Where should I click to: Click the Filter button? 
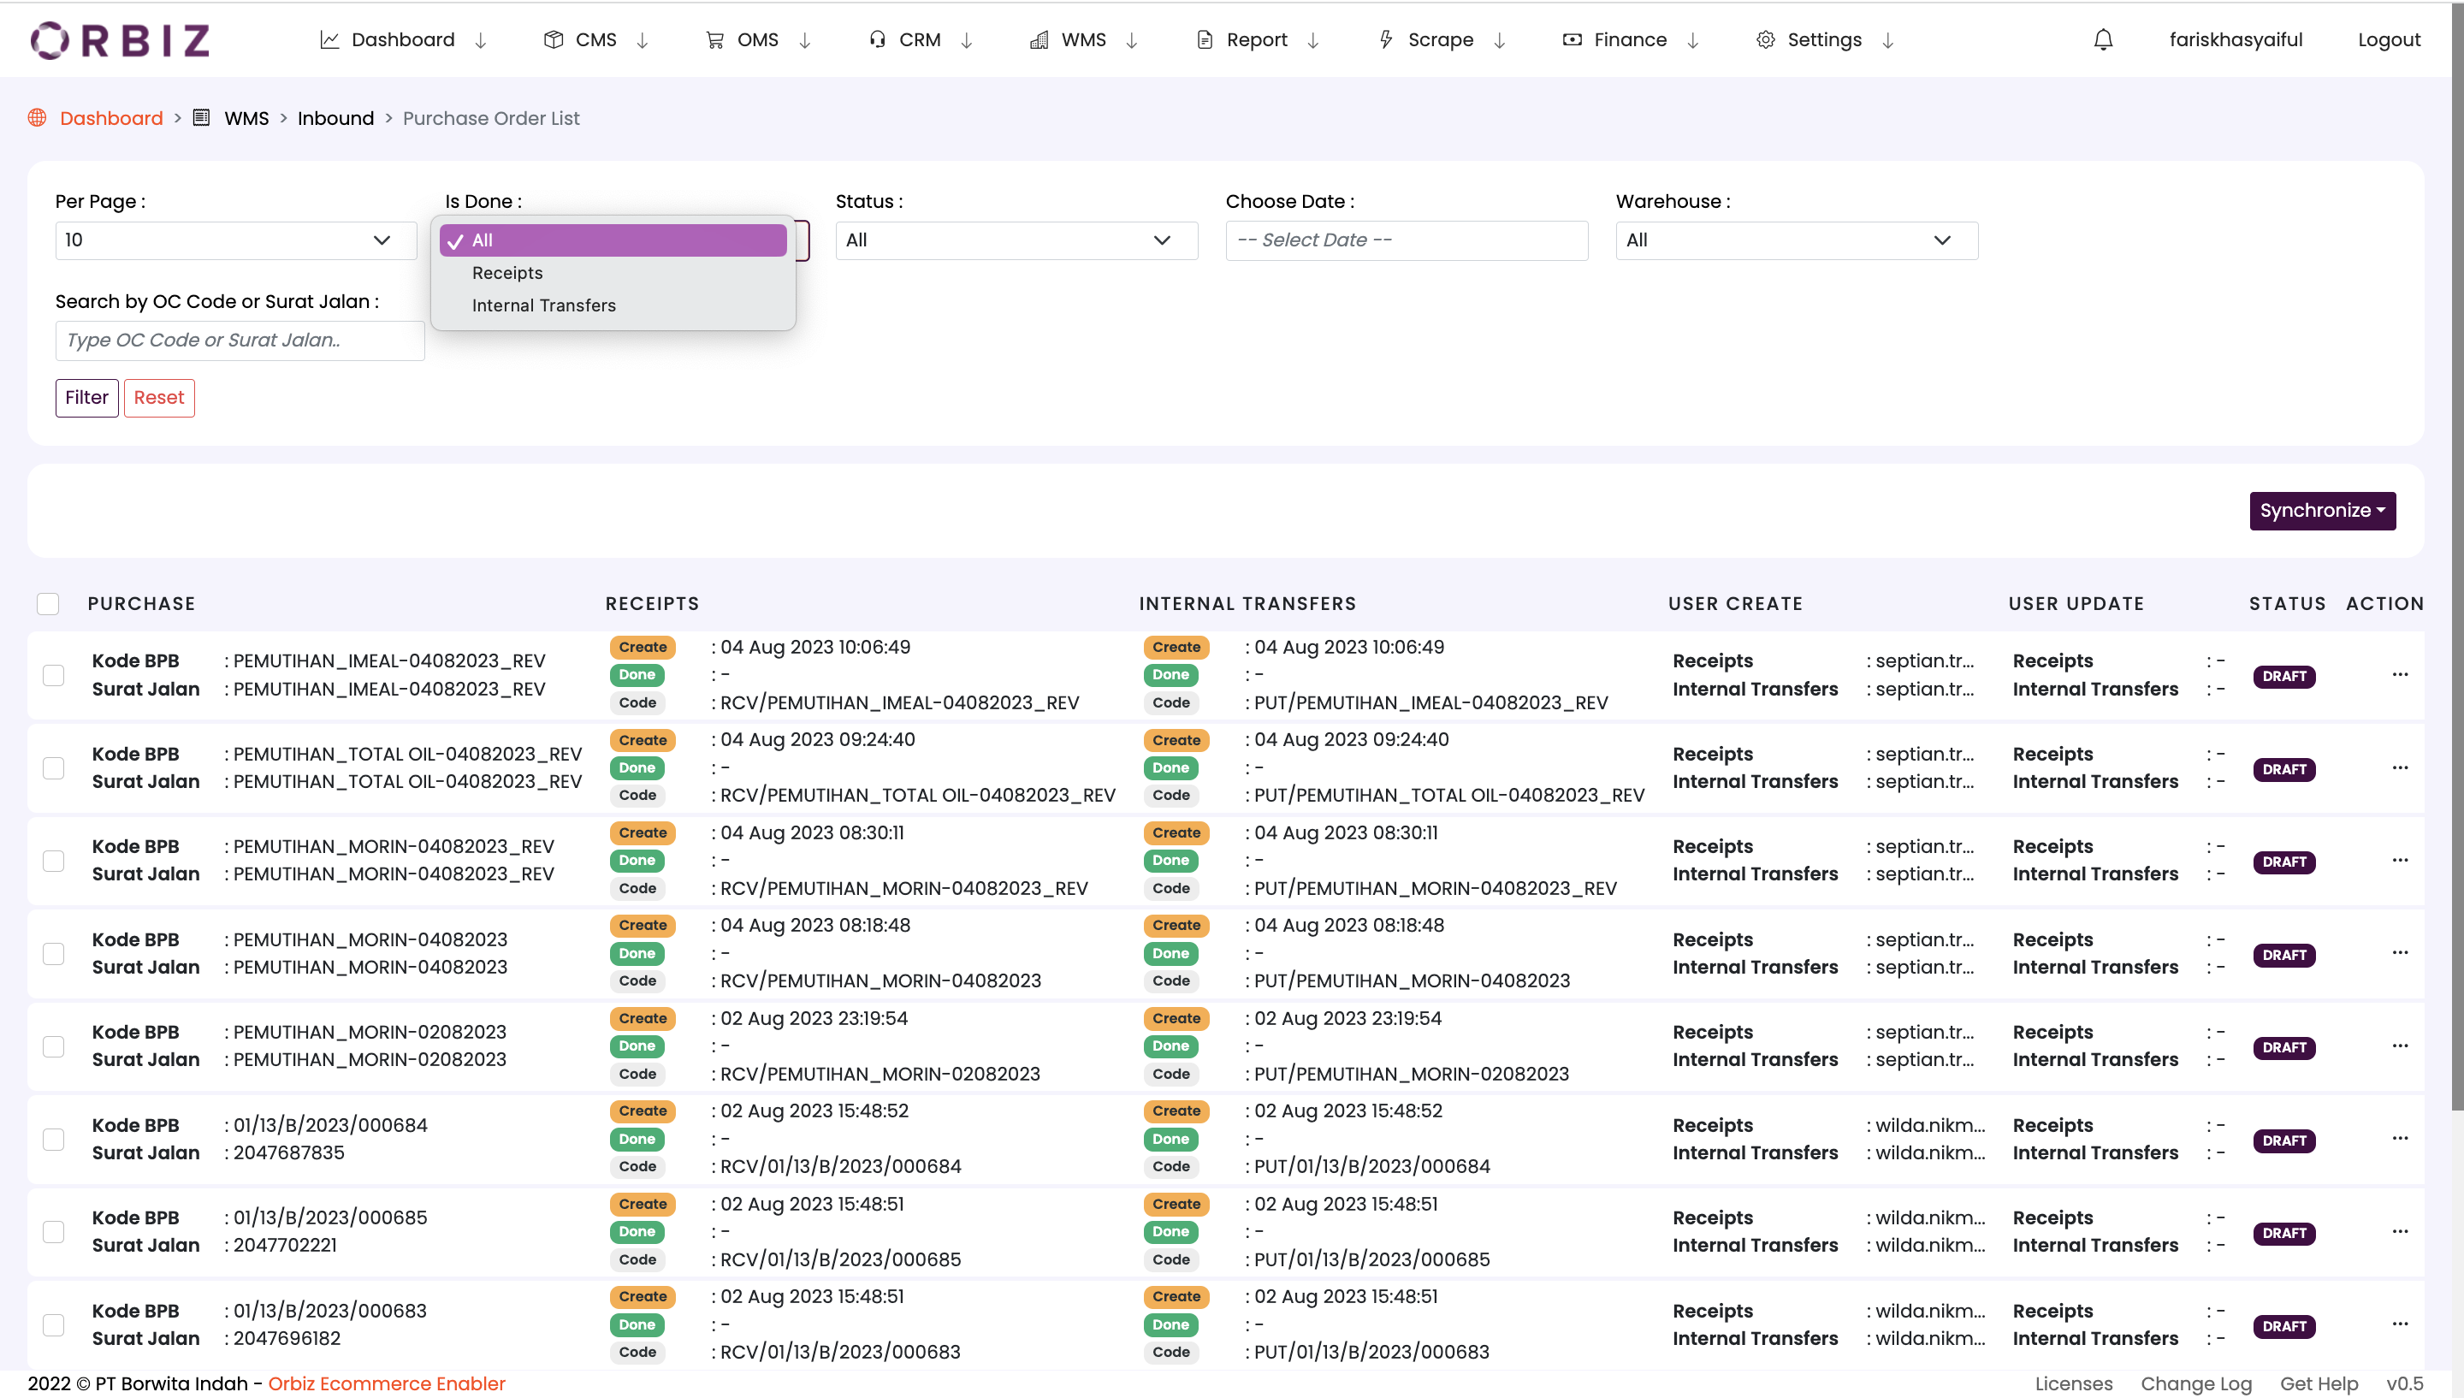86,398
